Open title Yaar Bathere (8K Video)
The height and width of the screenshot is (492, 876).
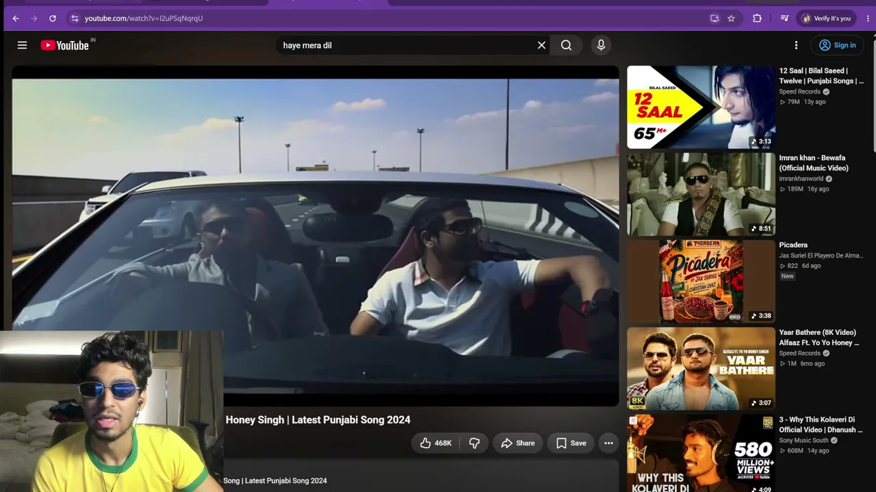(819, 338)
